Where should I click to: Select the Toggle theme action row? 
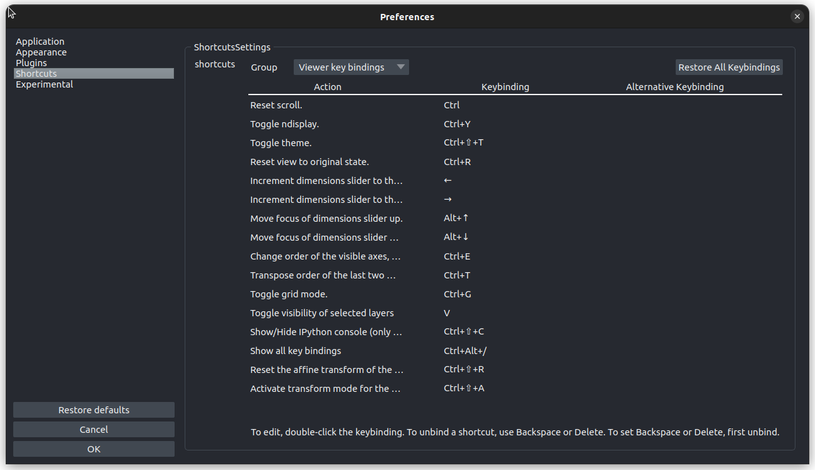[515, 143]
